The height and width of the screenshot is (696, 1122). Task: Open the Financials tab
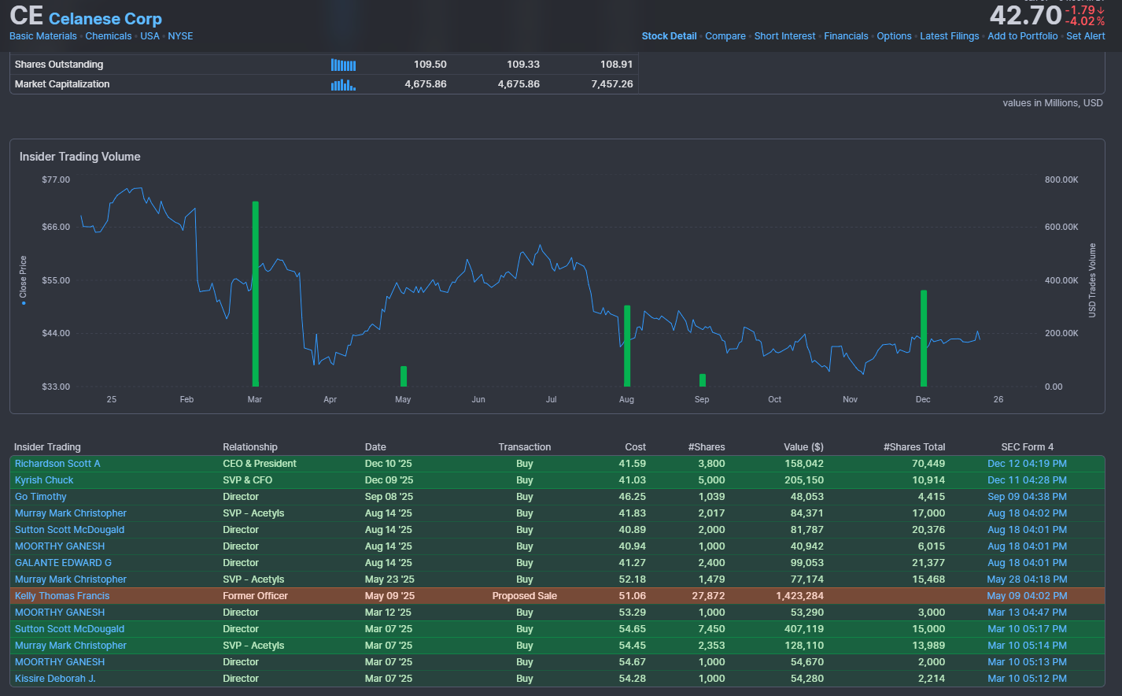[846, 36]
